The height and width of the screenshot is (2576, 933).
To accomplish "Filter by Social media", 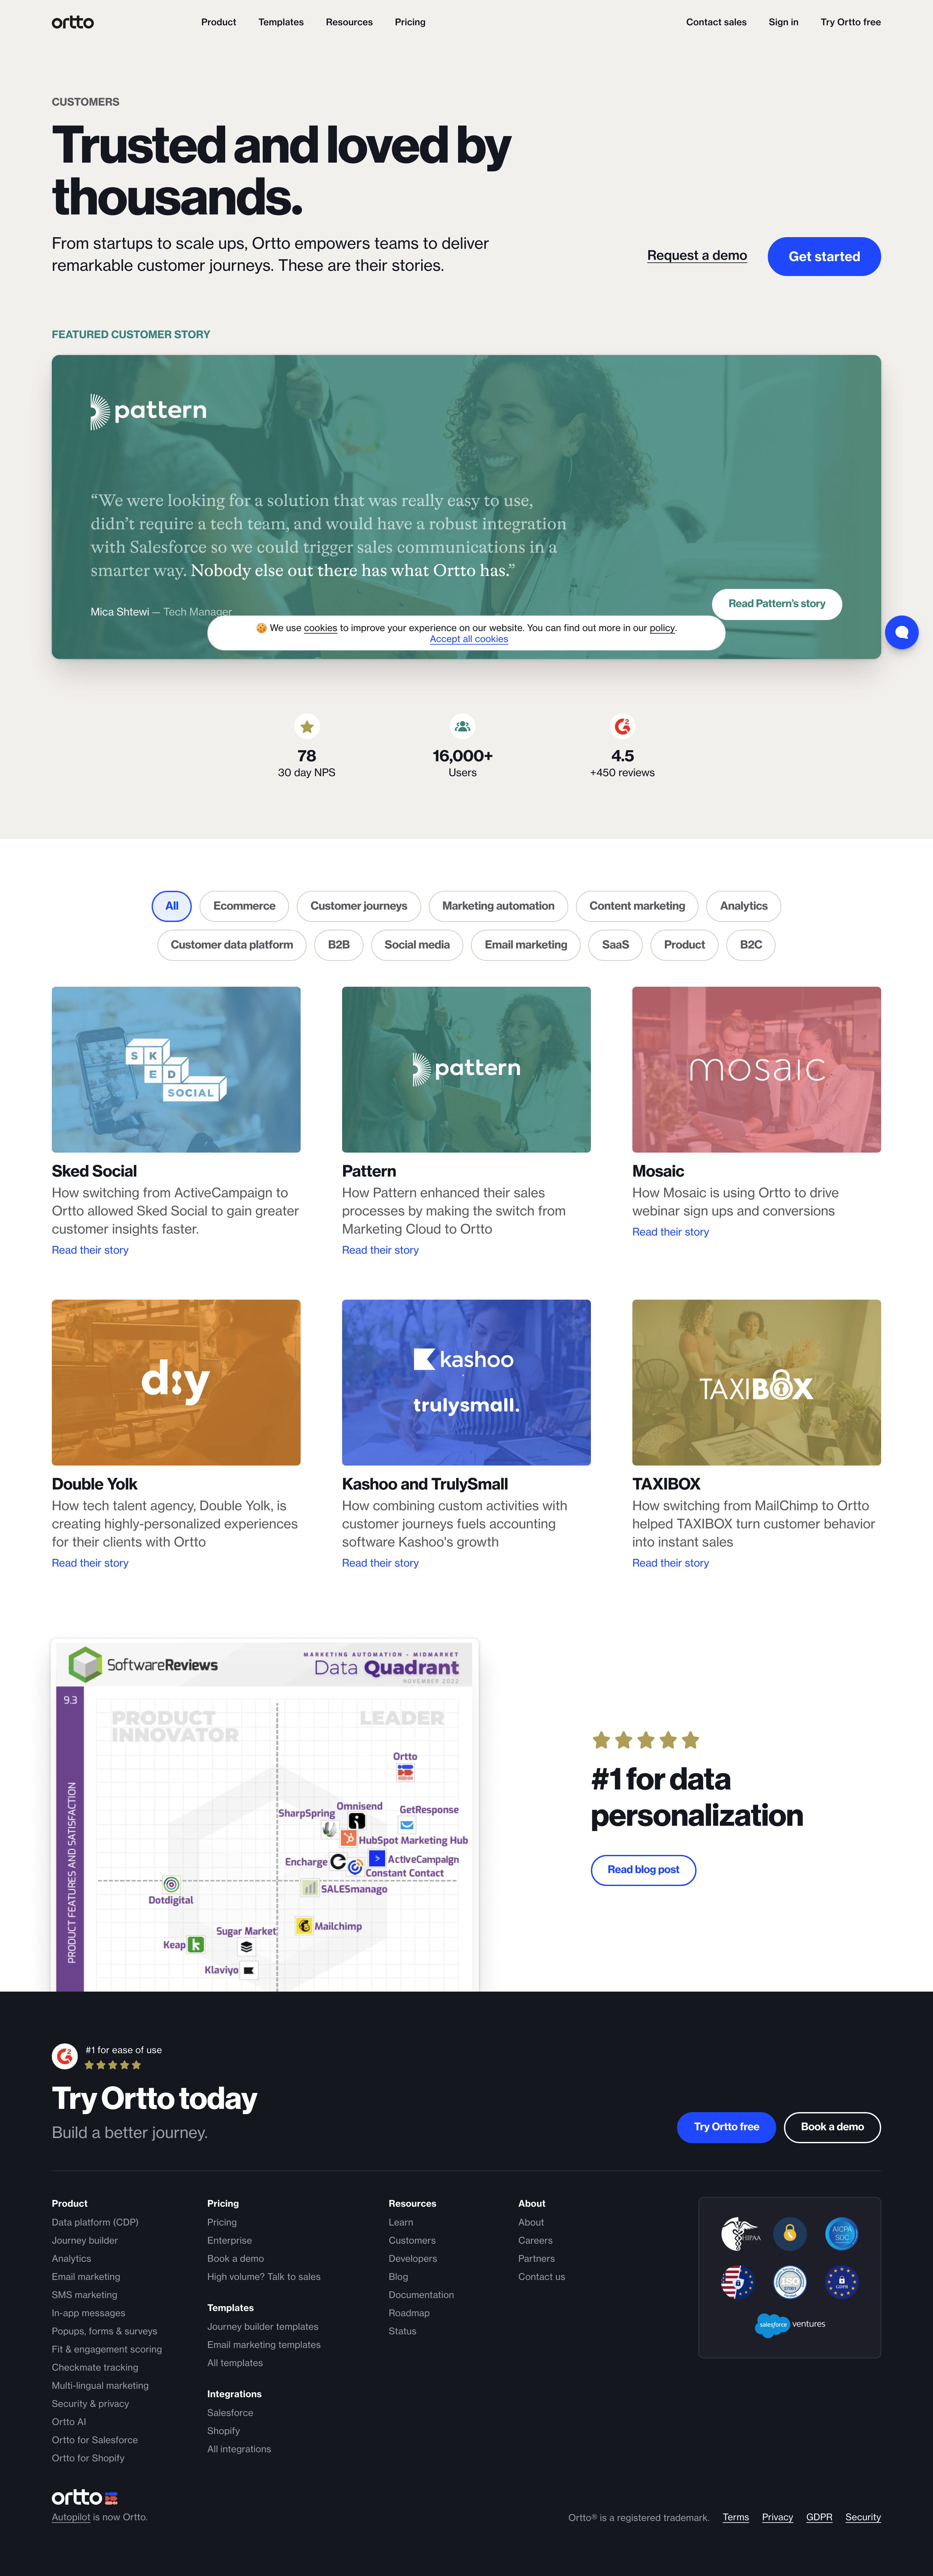I will pos(417,945).
